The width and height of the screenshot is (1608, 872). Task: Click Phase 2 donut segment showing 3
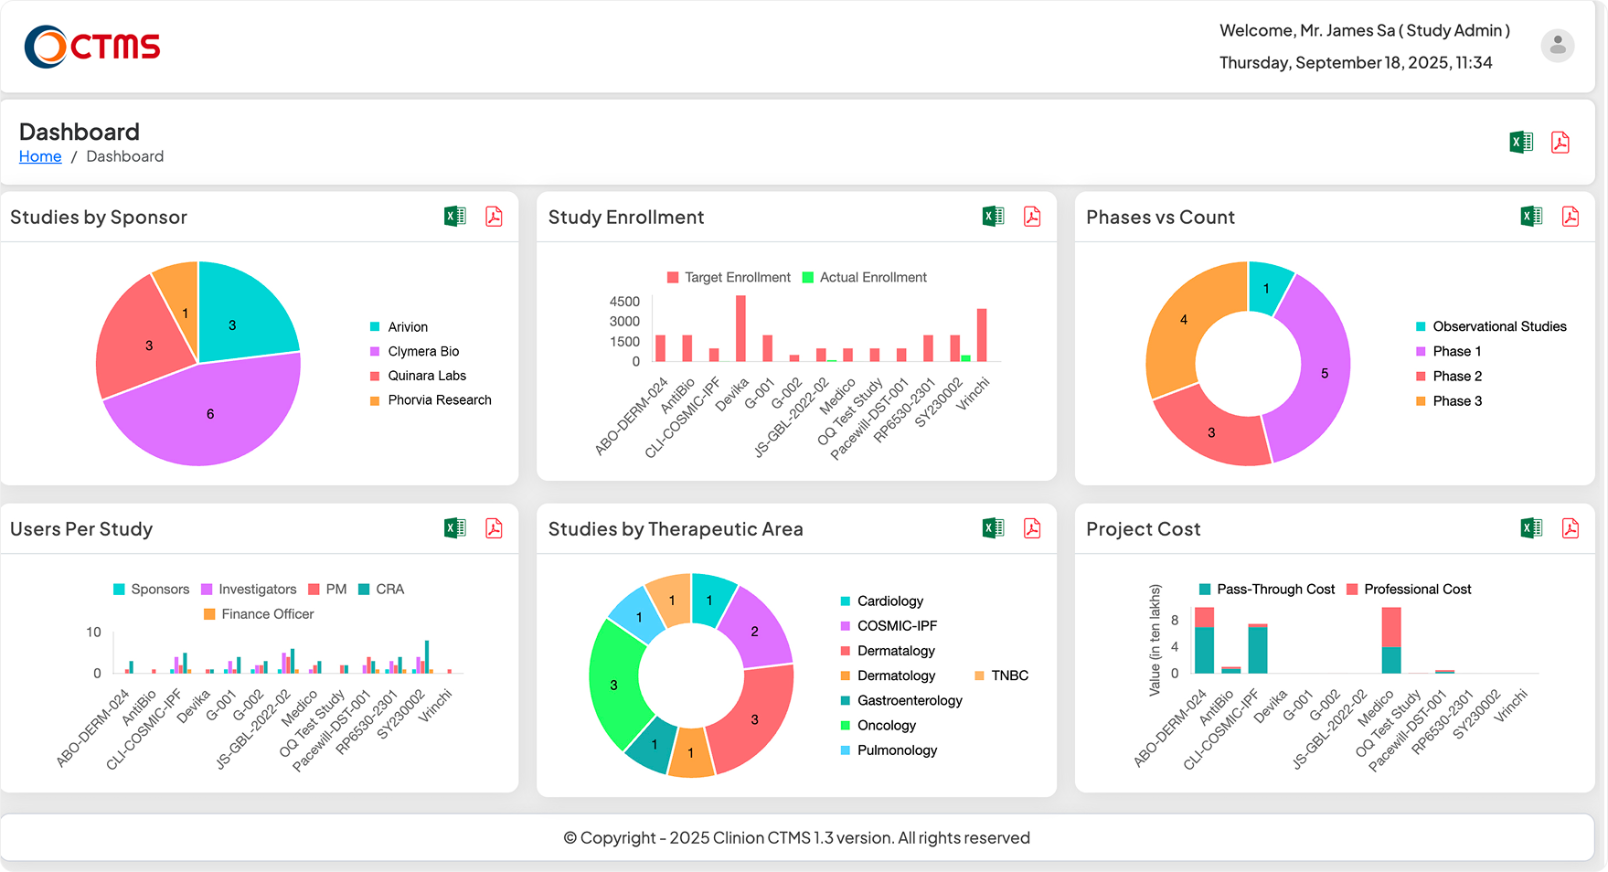point(1211,432)
